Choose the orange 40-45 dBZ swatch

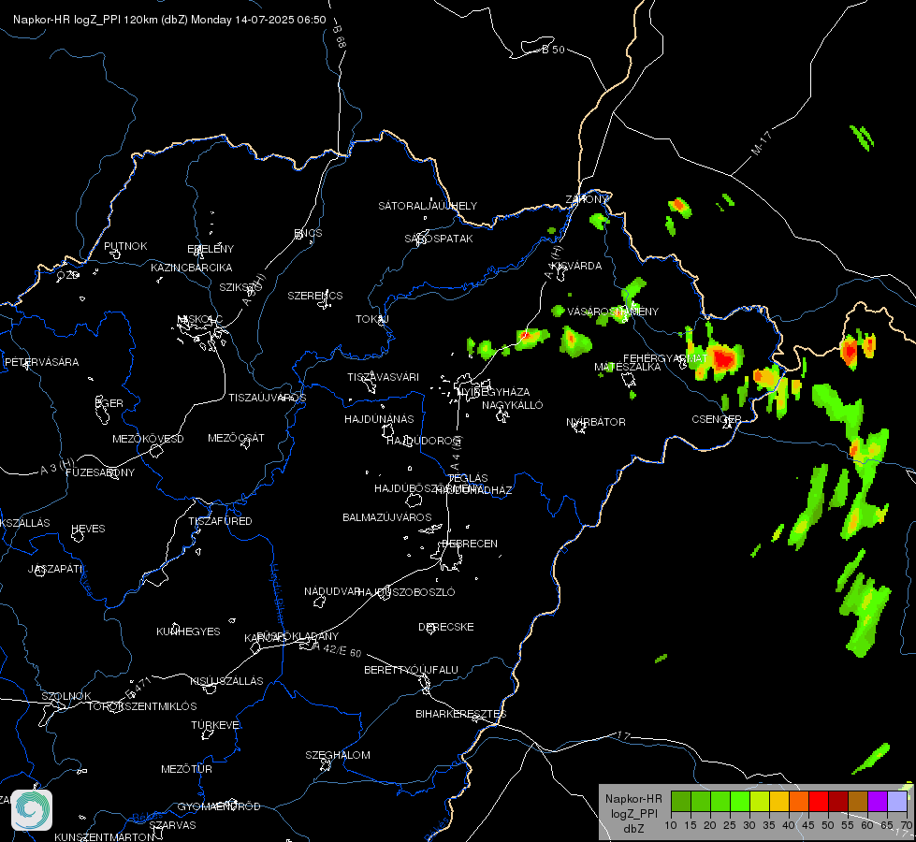pyautogui.click(x=799, y=801)
